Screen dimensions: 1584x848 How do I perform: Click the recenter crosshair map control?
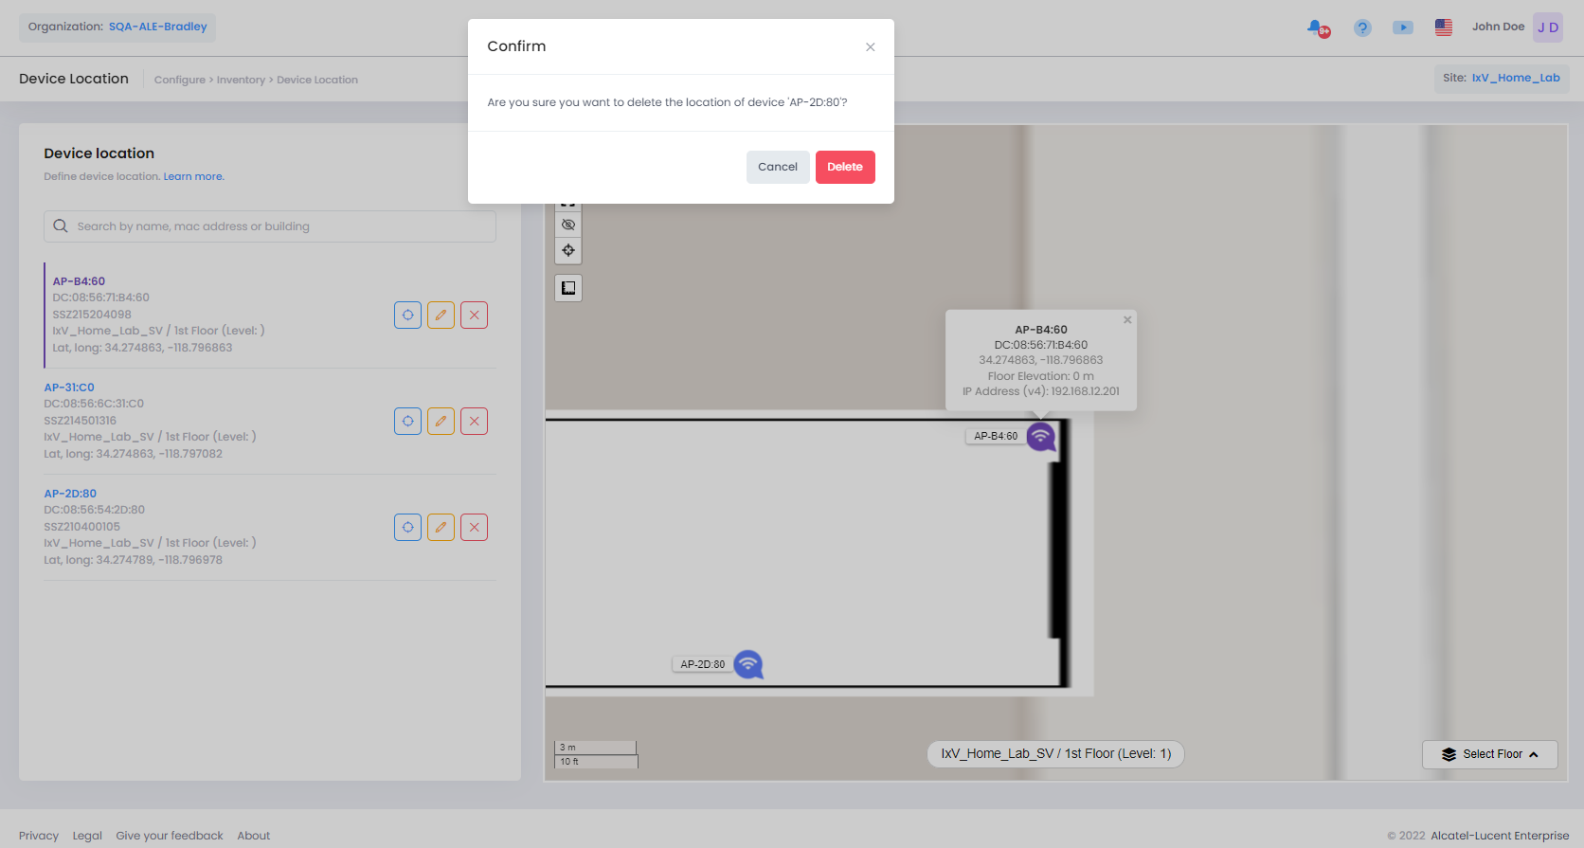point(568,251)
